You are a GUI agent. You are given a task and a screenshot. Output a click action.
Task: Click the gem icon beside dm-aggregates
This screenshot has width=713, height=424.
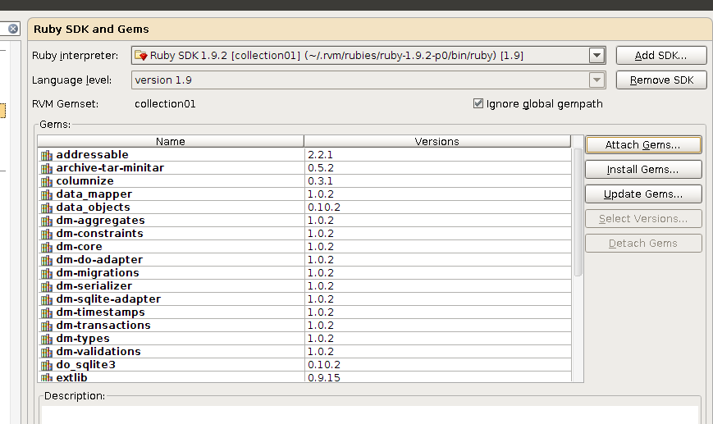(47, 221)
